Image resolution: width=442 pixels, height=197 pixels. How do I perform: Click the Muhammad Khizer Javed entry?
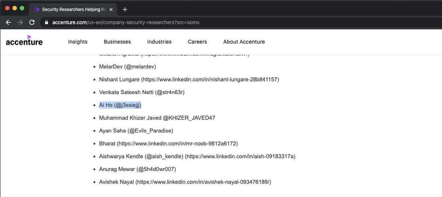(157, 118)
